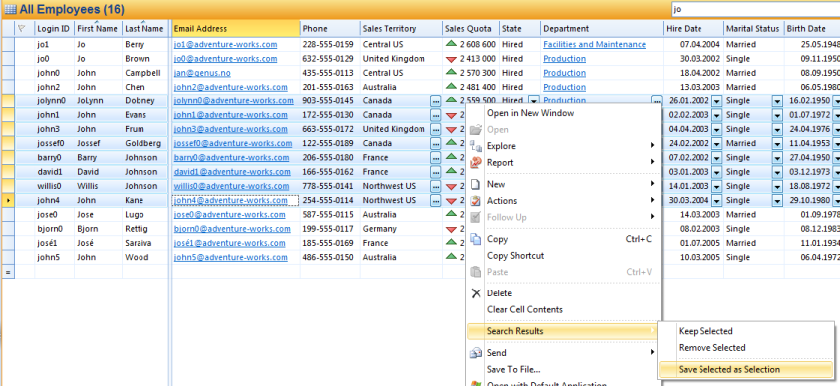840x386 pixels.
Task: Expand Hire Date dropdown for 02.02.2003
Action: (x=716, y=115)
